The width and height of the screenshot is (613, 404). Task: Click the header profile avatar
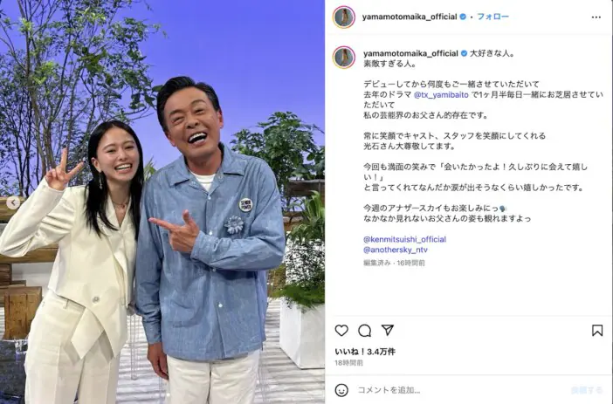tap(344, 17)
